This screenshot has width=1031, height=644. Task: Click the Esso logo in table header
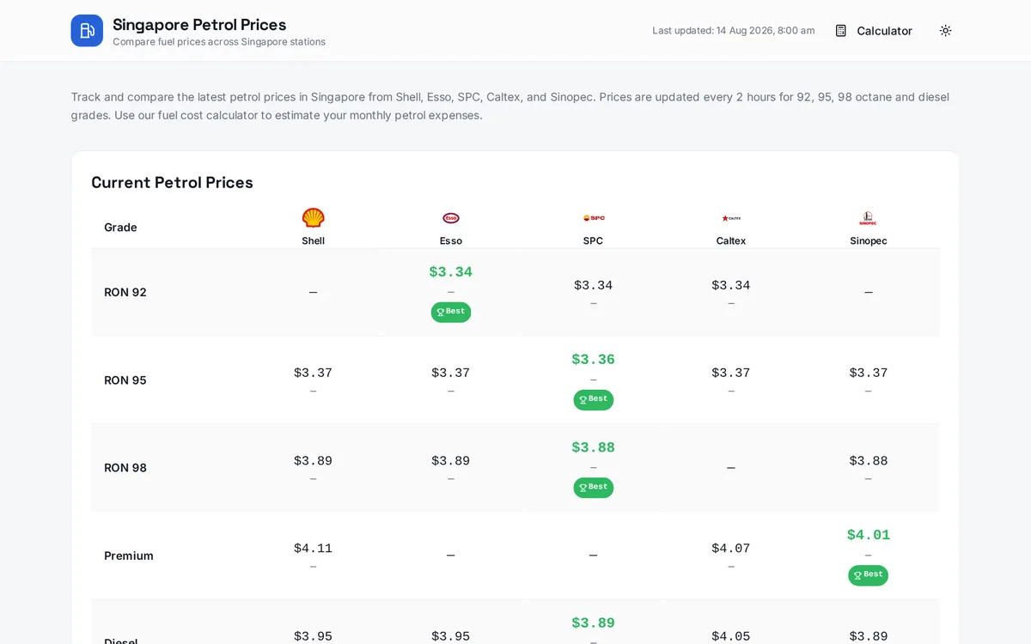coord(451,218)
